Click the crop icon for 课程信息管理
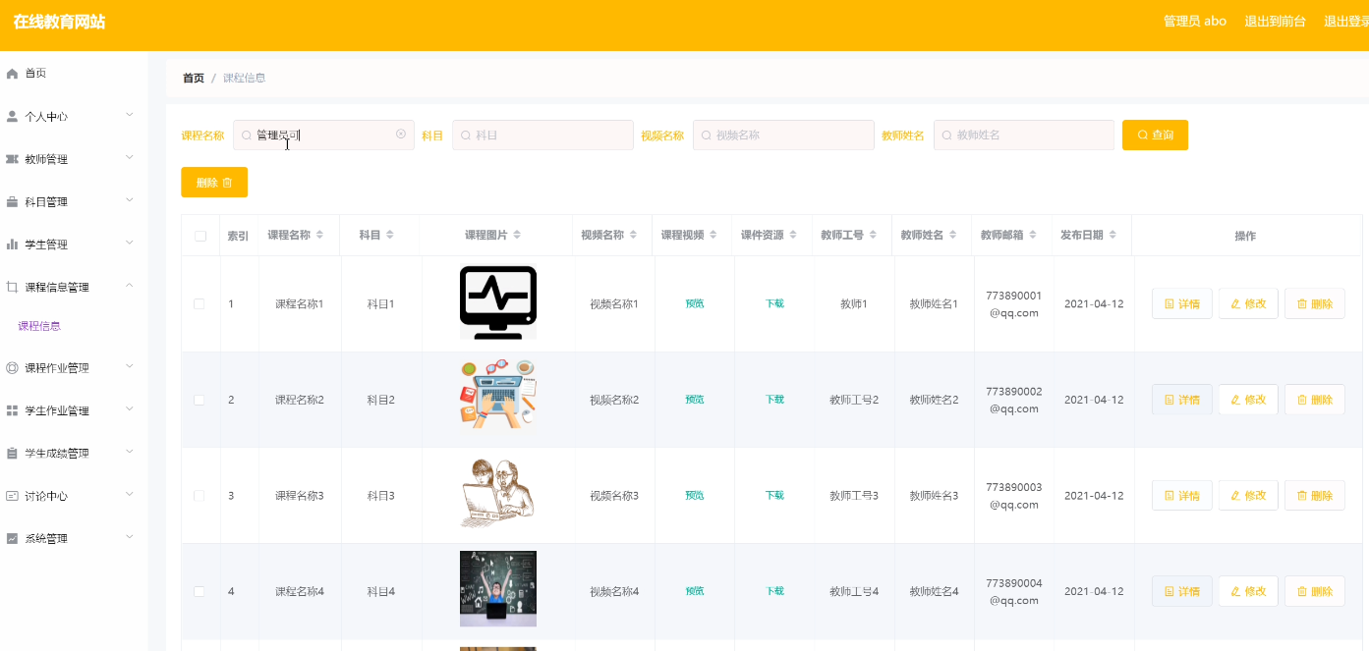 12,287
